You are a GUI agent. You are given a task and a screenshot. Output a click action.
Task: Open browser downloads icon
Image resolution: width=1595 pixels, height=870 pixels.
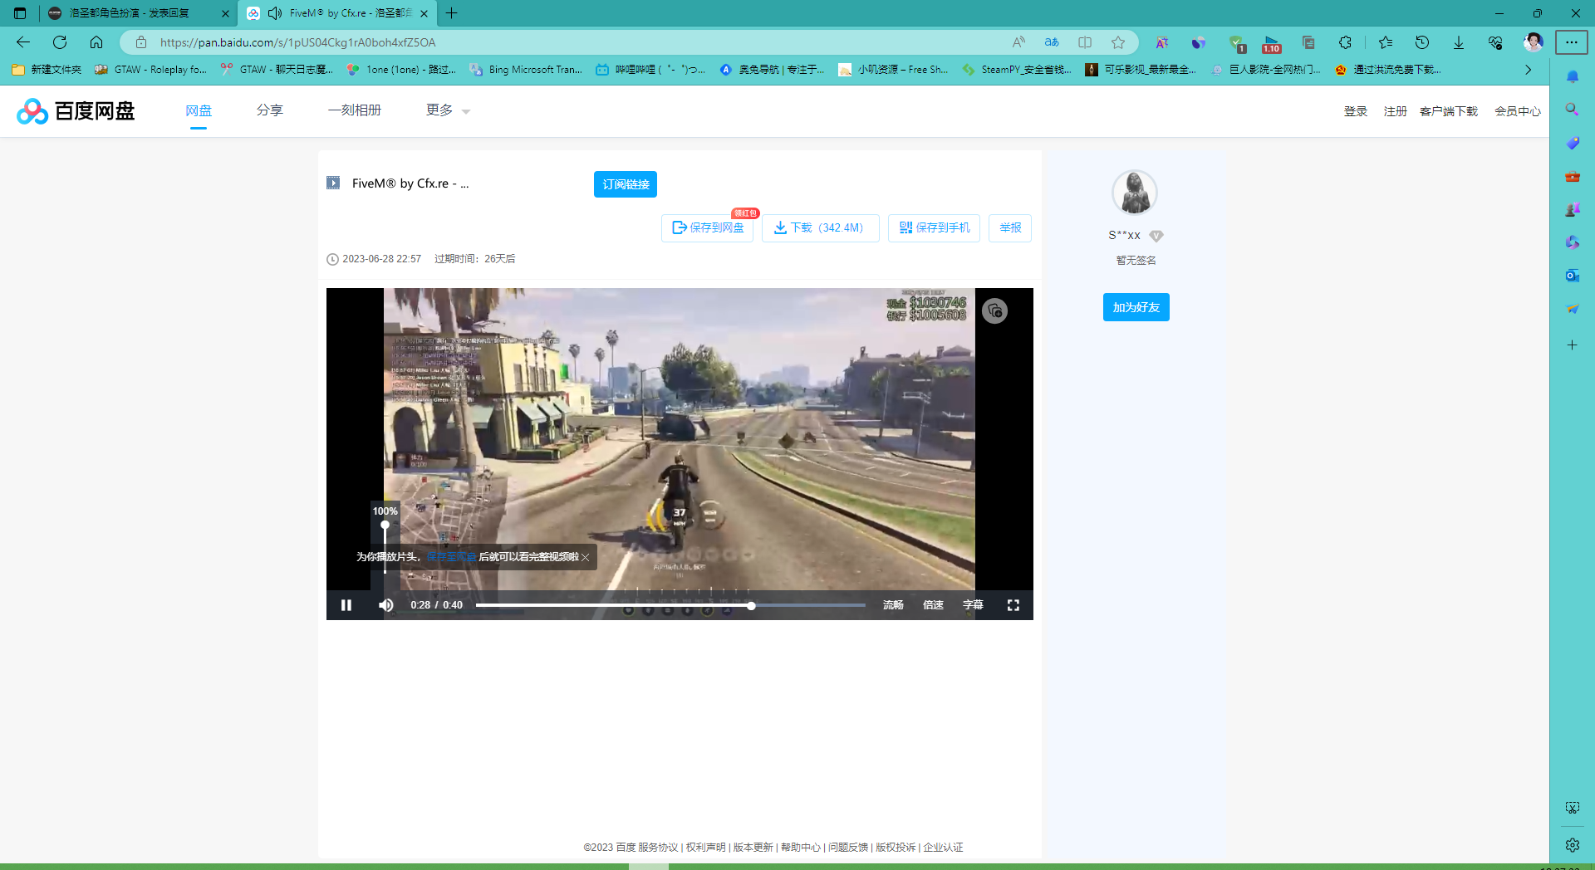click(x=1459, y=42)
